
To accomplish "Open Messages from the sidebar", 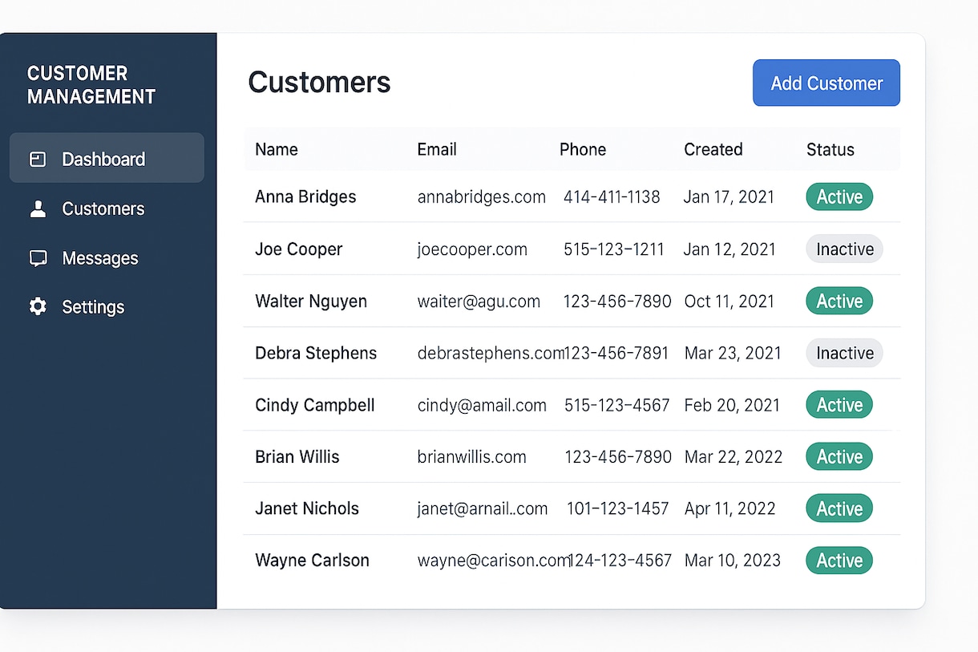I will pos(100,258).
